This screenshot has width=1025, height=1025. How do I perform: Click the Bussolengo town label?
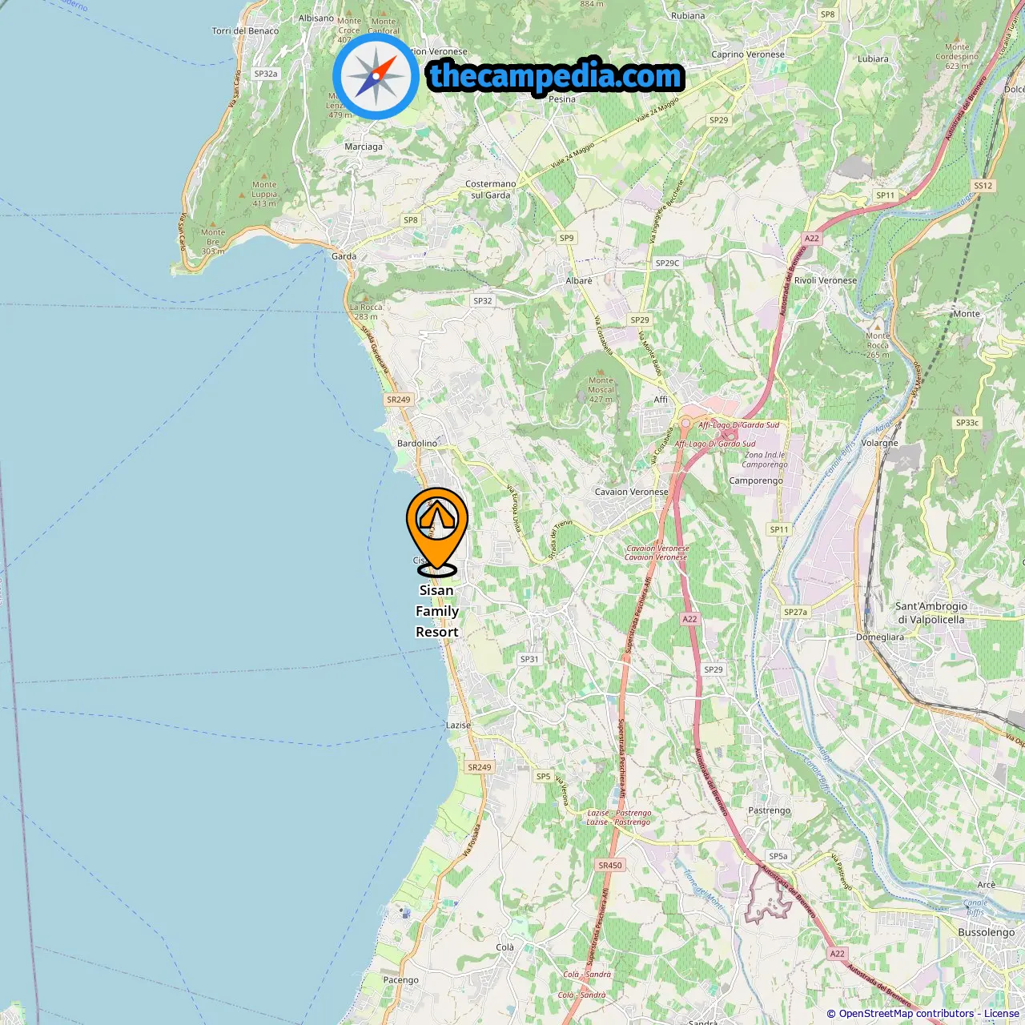pos(987,933)
